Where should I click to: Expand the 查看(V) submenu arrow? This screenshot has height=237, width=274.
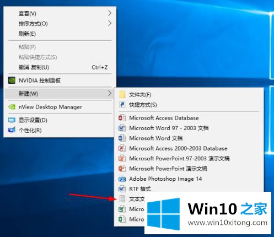click(x=110, y=13)
